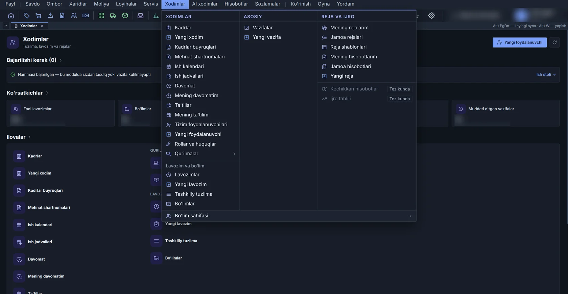
Task: Click the people icon in the toolbar
Action: tap(74, 16)
